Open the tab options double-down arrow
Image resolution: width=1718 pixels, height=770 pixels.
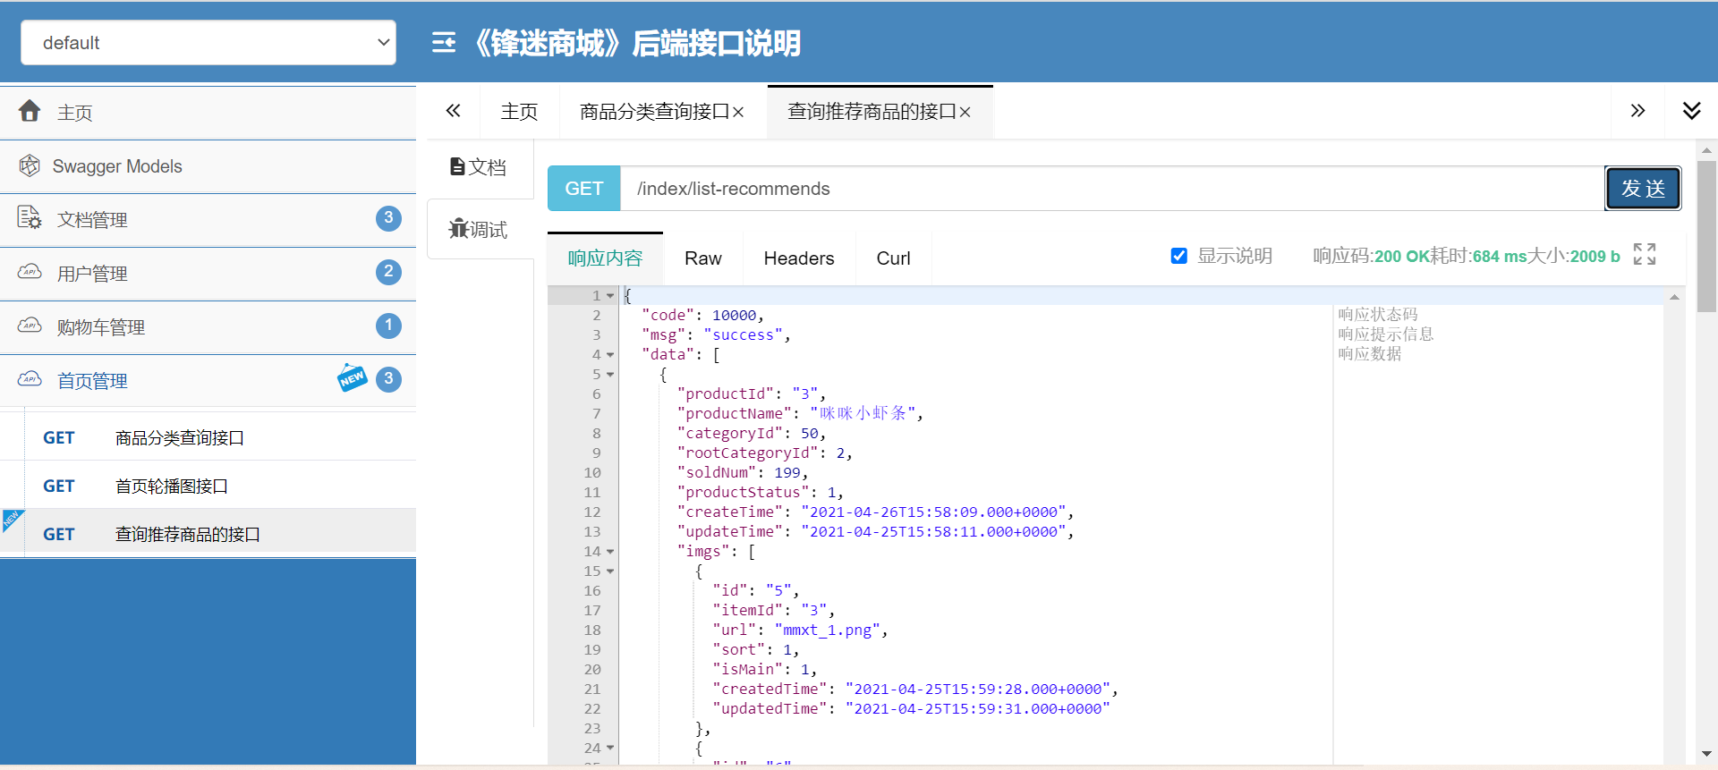(1691, 111)
